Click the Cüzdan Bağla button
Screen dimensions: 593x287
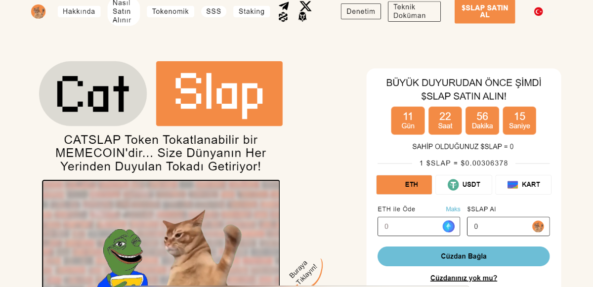(464, 256)
